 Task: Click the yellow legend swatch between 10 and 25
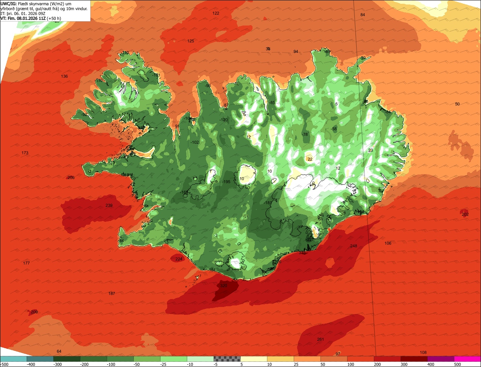coord(280,359)
